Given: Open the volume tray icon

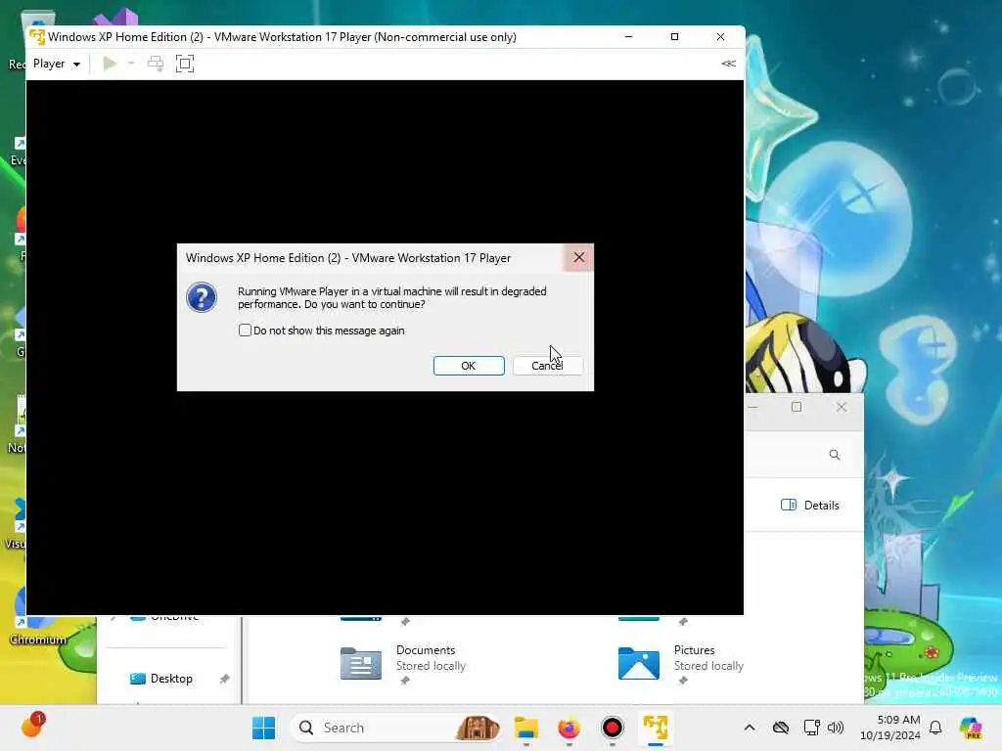Looking at the screenshot, I should [x=836, y=728].
